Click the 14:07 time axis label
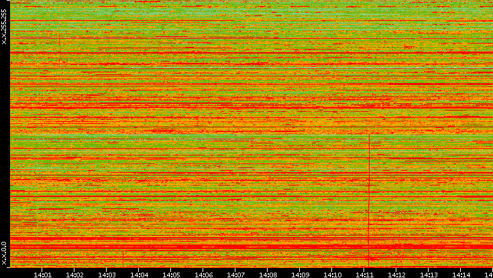Viewport: 493px width, 278px height. click(x=235, y=275)
